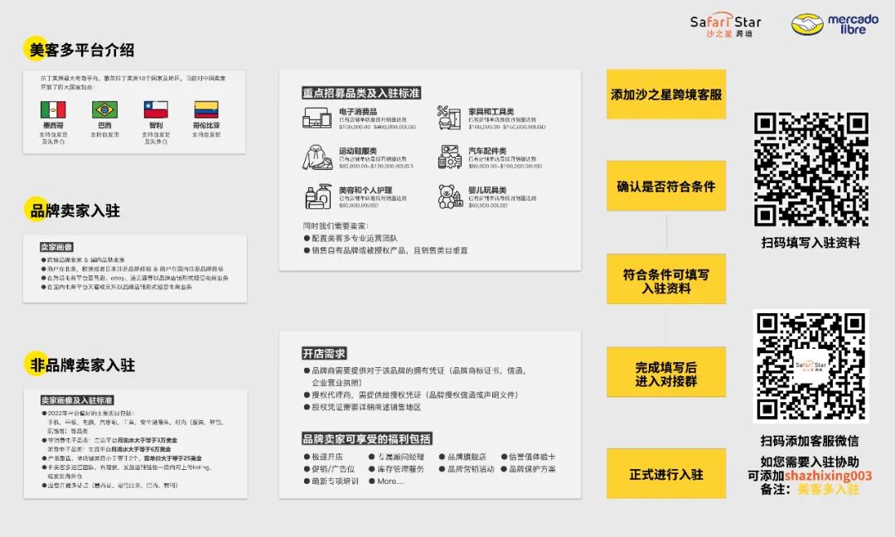
Task: Select the beauty and personal care bottles icon
Action: (318, 196)
